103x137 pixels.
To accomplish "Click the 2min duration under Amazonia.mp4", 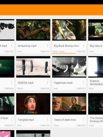I will 19,51.
